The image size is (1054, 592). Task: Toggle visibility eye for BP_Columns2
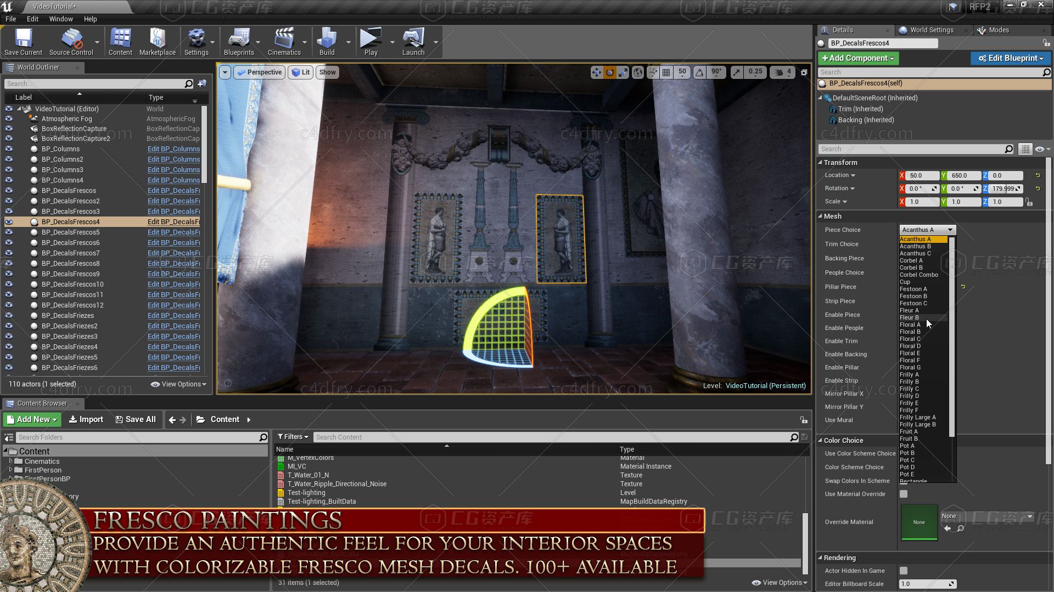point(9,159)
